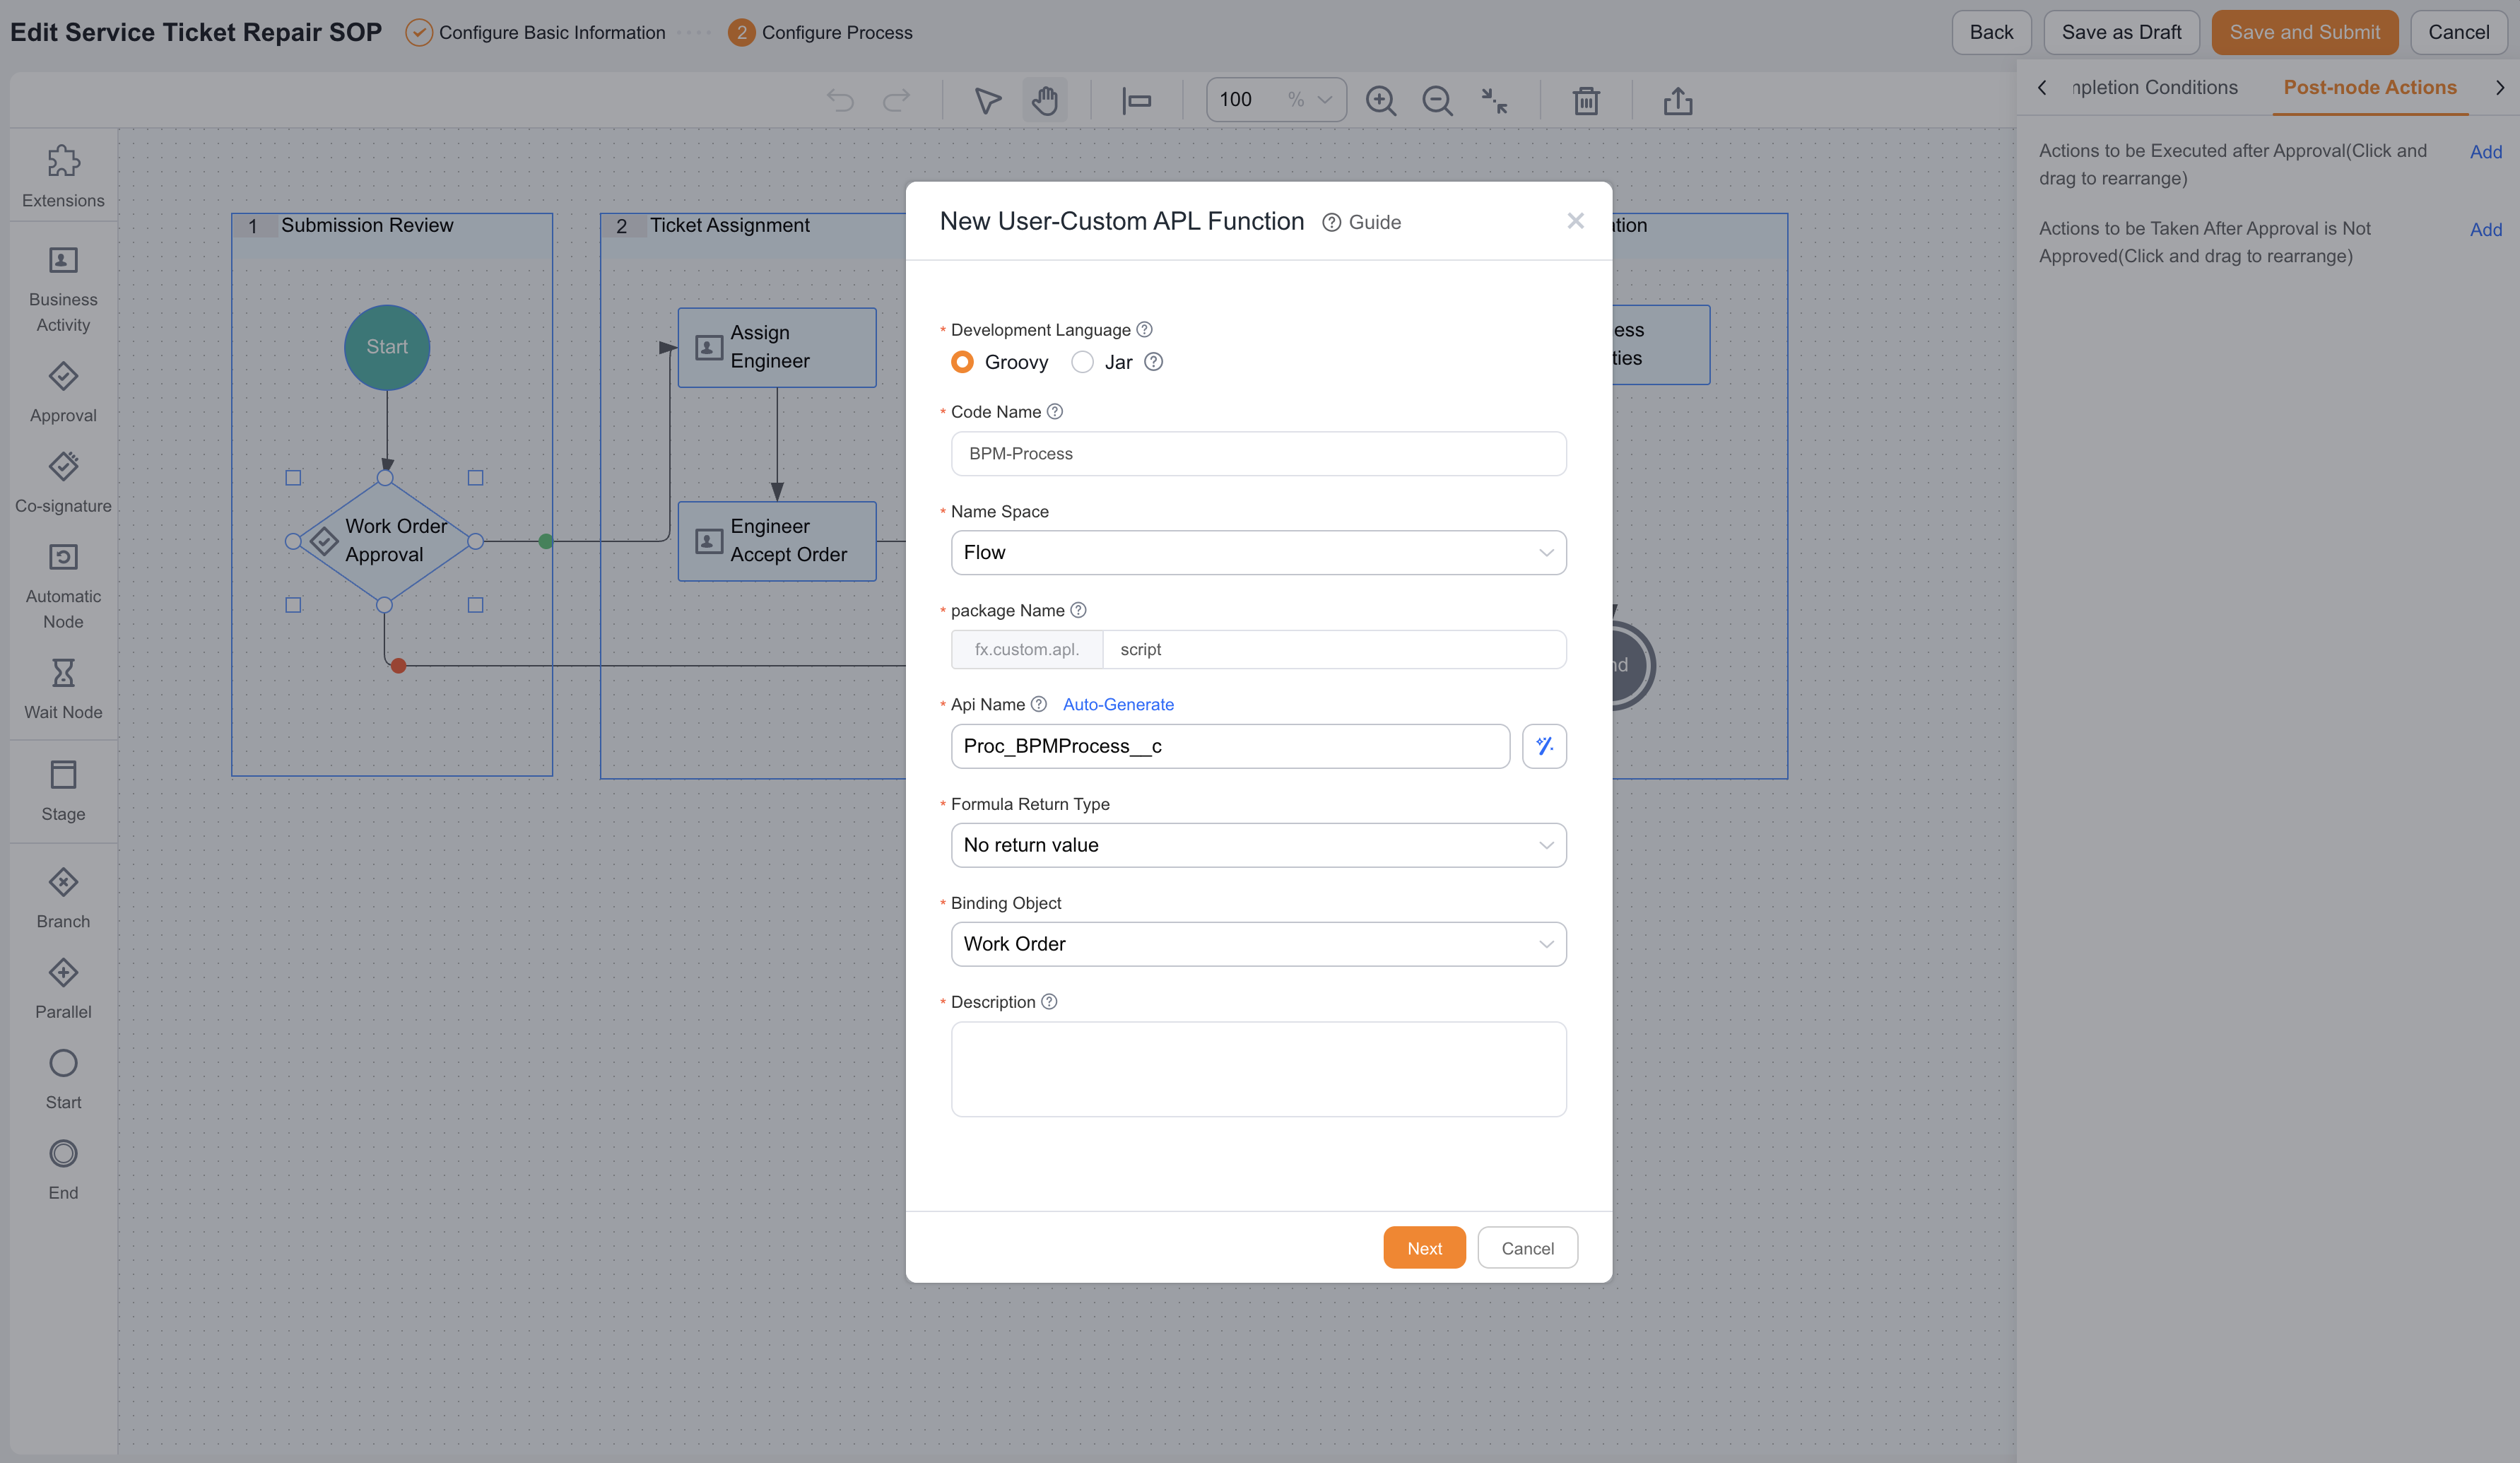Click the package Name script field

tap(1334, 649)
